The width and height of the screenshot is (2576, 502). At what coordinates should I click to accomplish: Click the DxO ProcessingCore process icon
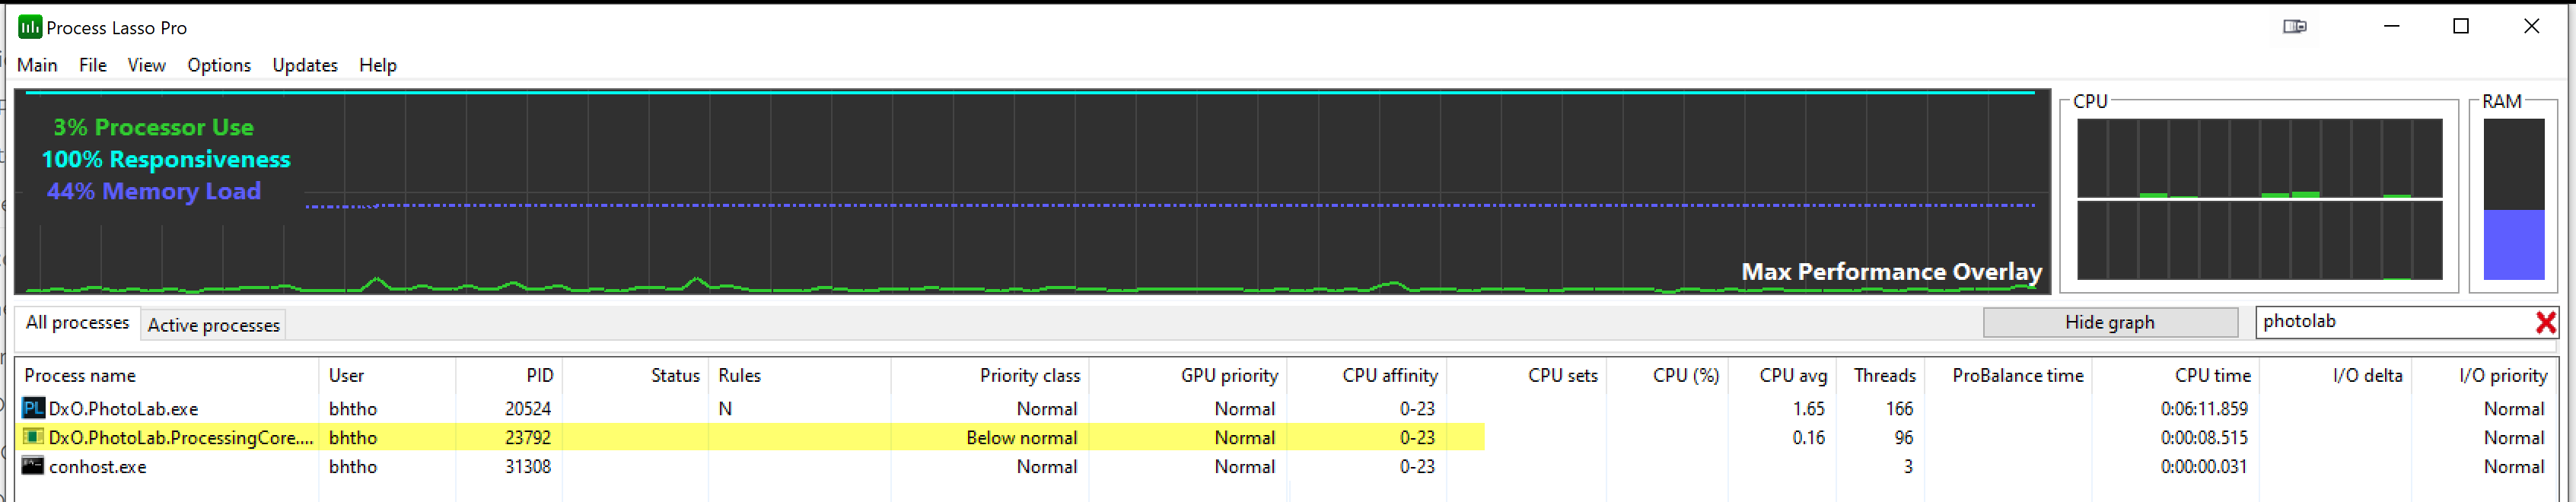(x=32, y=437)
